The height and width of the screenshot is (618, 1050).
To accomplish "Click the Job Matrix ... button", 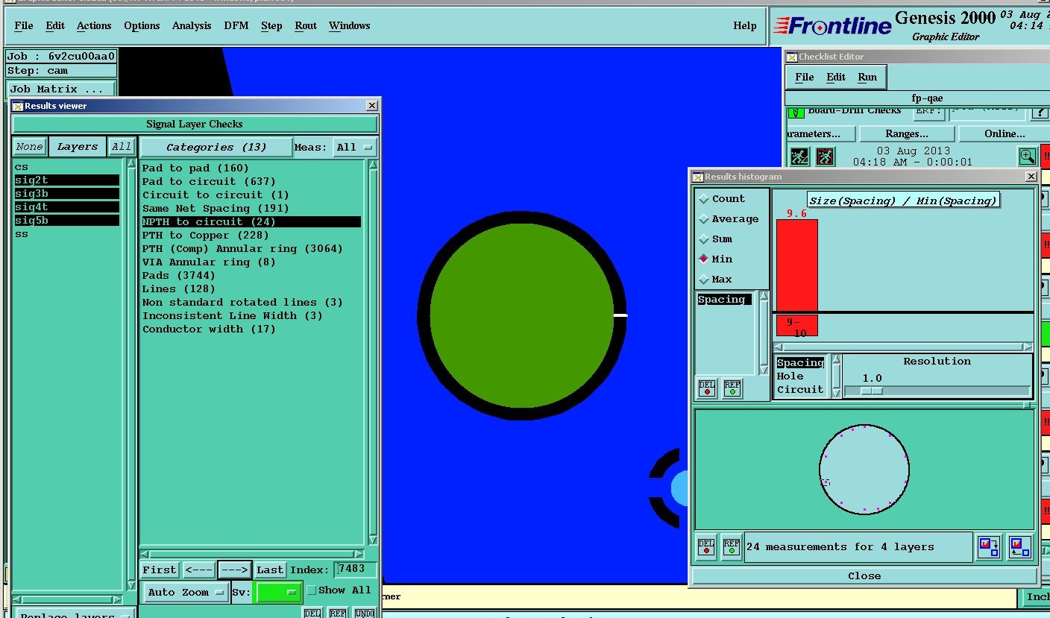I will click(61, 89).
